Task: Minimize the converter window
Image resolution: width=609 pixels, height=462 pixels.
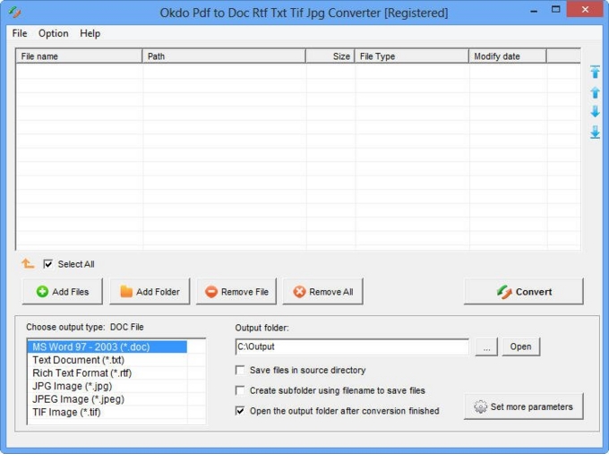Action: coord(534,11)
